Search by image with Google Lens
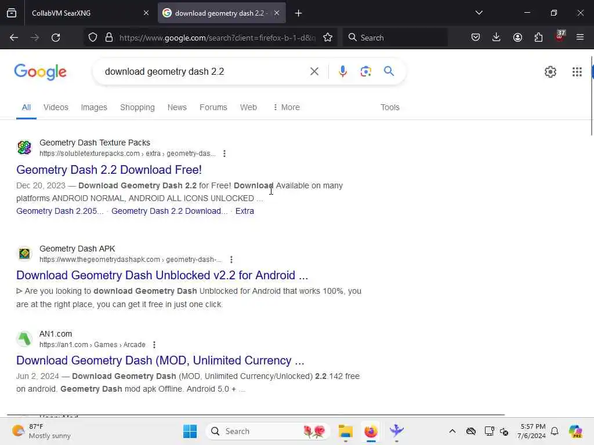The width and height of the screenshot is (594, 445). click(365, 71)
